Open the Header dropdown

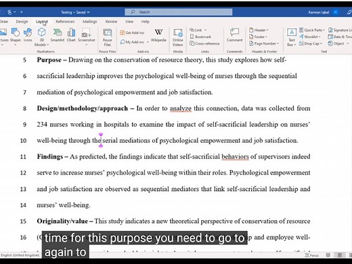pyautogui.click(x=259, y=30)
